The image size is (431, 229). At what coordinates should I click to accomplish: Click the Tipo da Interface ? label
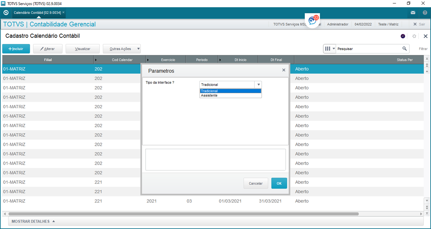point(160,83)
